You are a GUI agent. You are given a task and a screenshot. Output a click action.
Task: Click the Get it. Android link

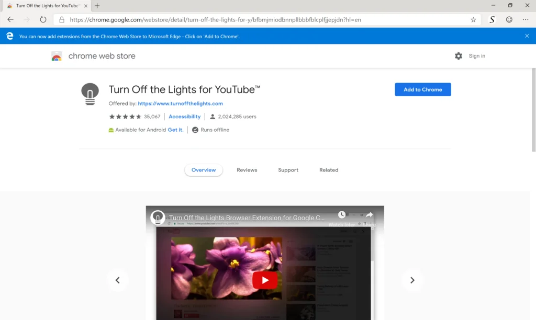[x=176, y=130]
